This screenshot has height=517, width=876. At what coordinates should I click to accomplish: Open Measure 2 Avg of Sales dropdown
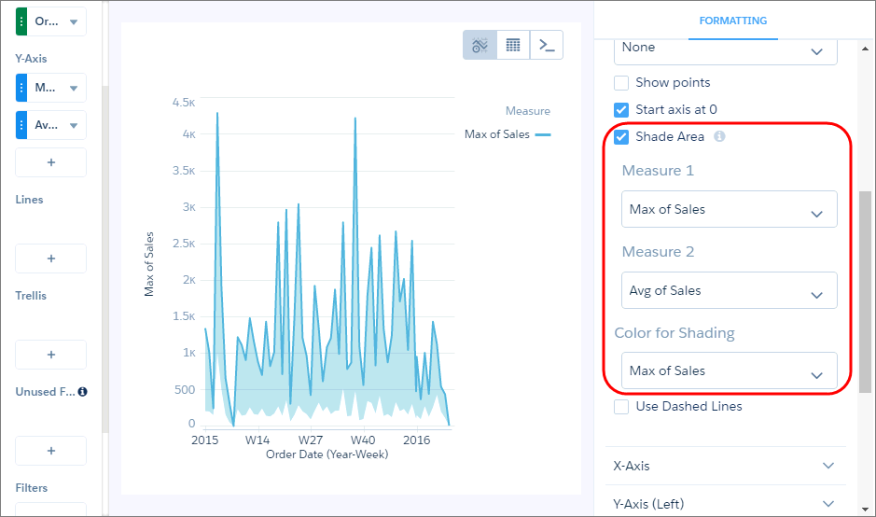730,290
